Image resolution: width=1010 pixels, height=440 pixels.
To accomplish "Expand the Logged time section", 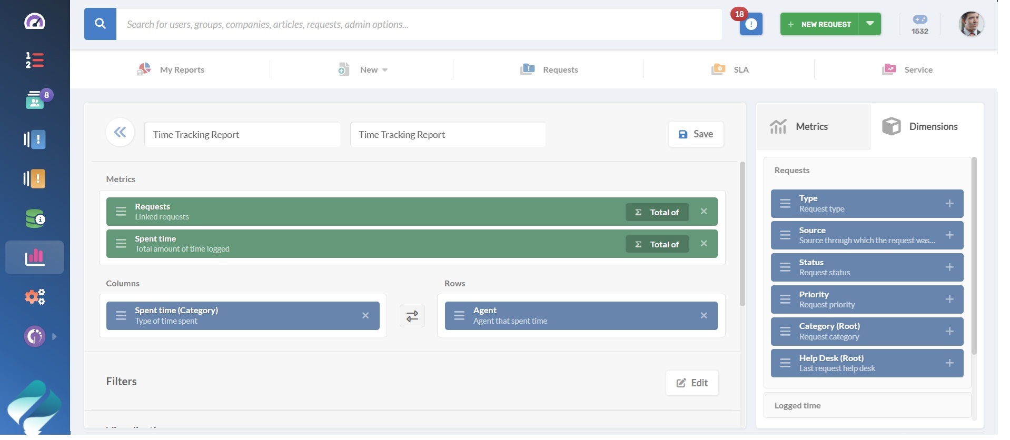I will 867,405.
